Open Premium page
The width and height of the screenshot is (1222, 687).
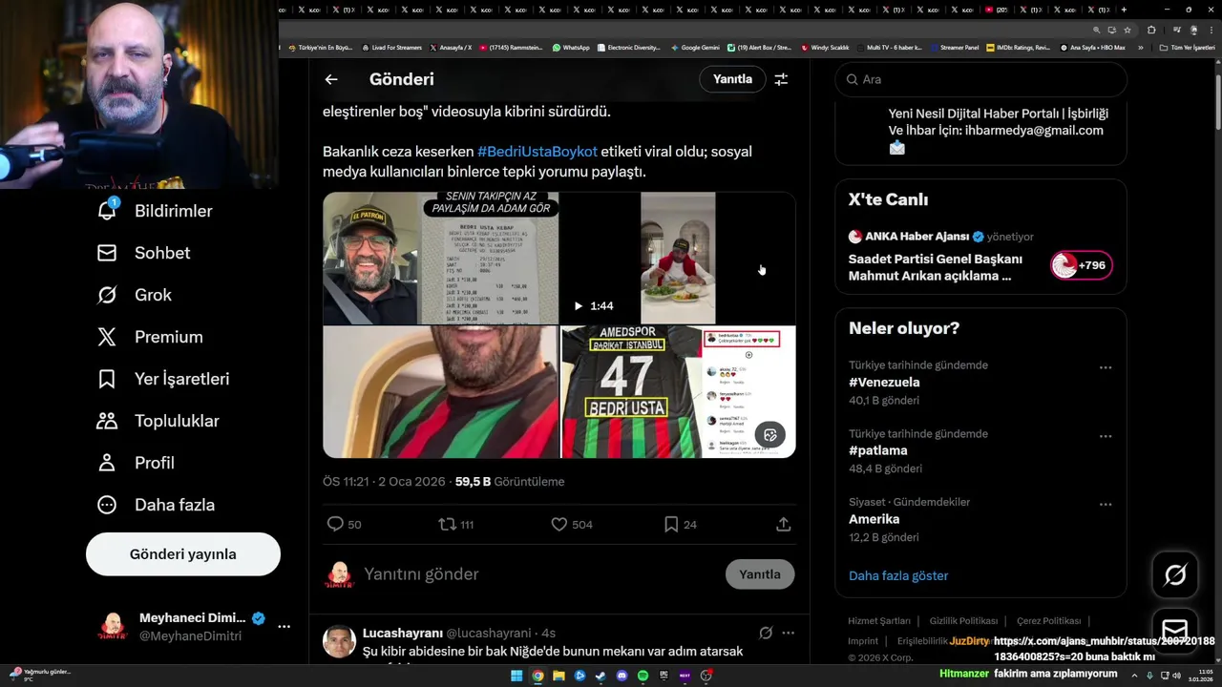point(150,337)
